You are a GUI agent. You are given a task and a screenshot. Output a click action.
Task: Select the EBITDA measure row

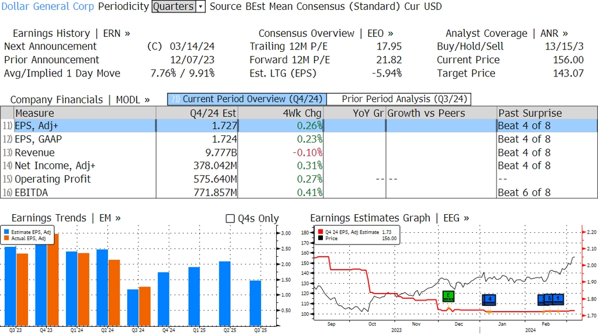[299, 193]
